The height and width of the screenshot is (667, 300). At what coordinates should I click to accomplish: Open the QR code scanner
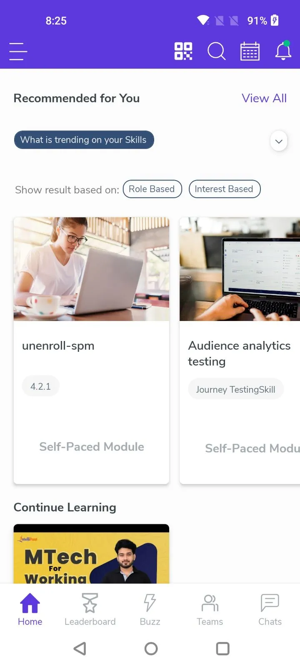[x=183, y=51]
